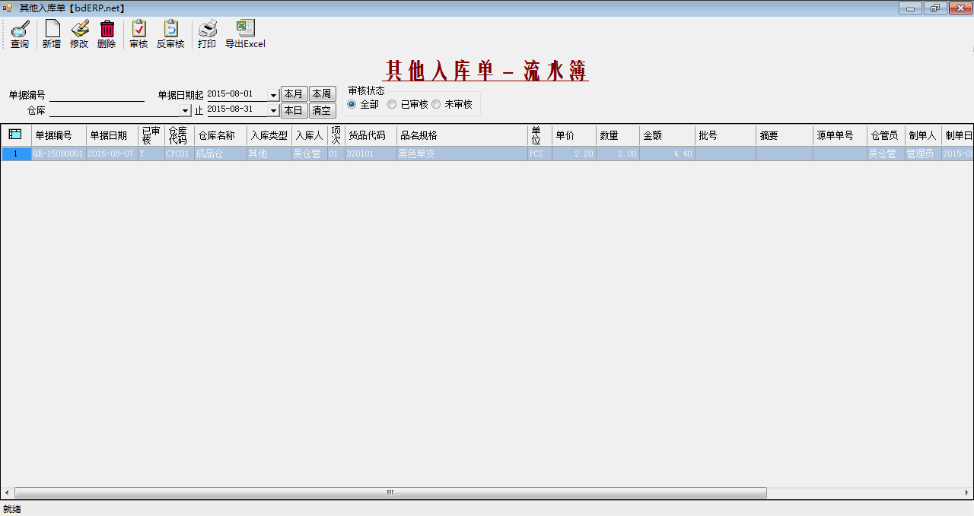
Task: Click the 项次 column header
Action: coord(336,135)
